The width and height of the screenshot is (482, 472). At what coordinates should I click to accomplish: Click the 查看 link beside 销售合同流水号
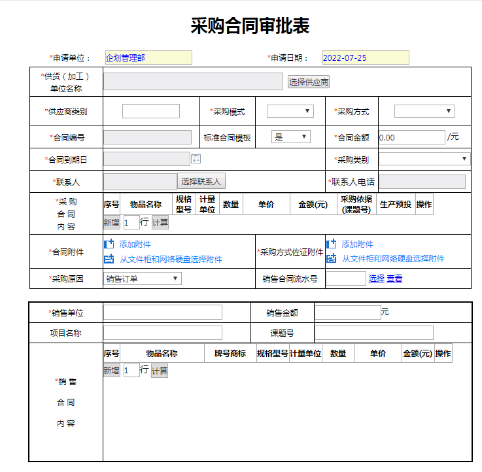[x=394, y=278]
